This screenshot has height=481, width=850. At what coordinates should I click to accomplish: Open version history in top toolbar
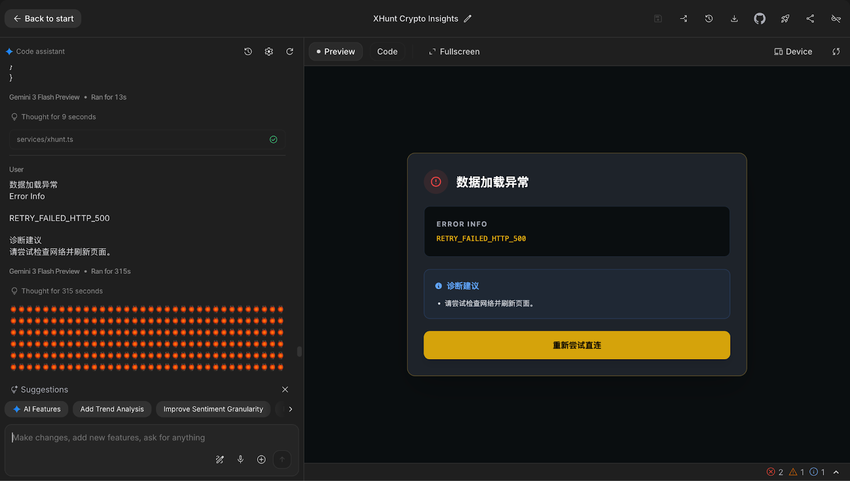pyautogui.click(x=709, y=19)
